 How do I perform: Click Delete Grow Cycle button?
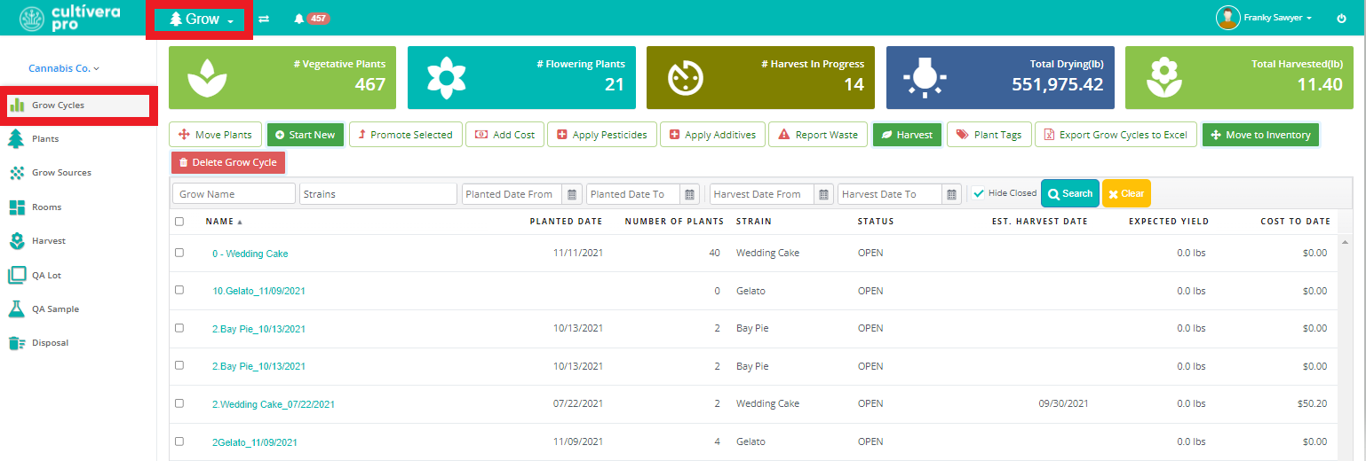227,162
